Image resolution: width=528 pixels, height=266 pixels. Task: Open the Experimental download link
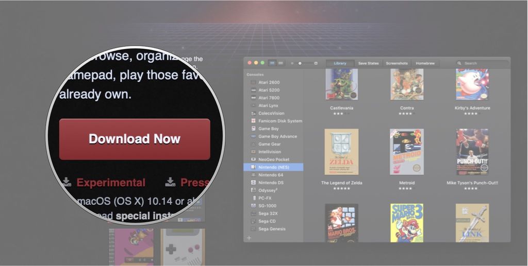[111, 182]
